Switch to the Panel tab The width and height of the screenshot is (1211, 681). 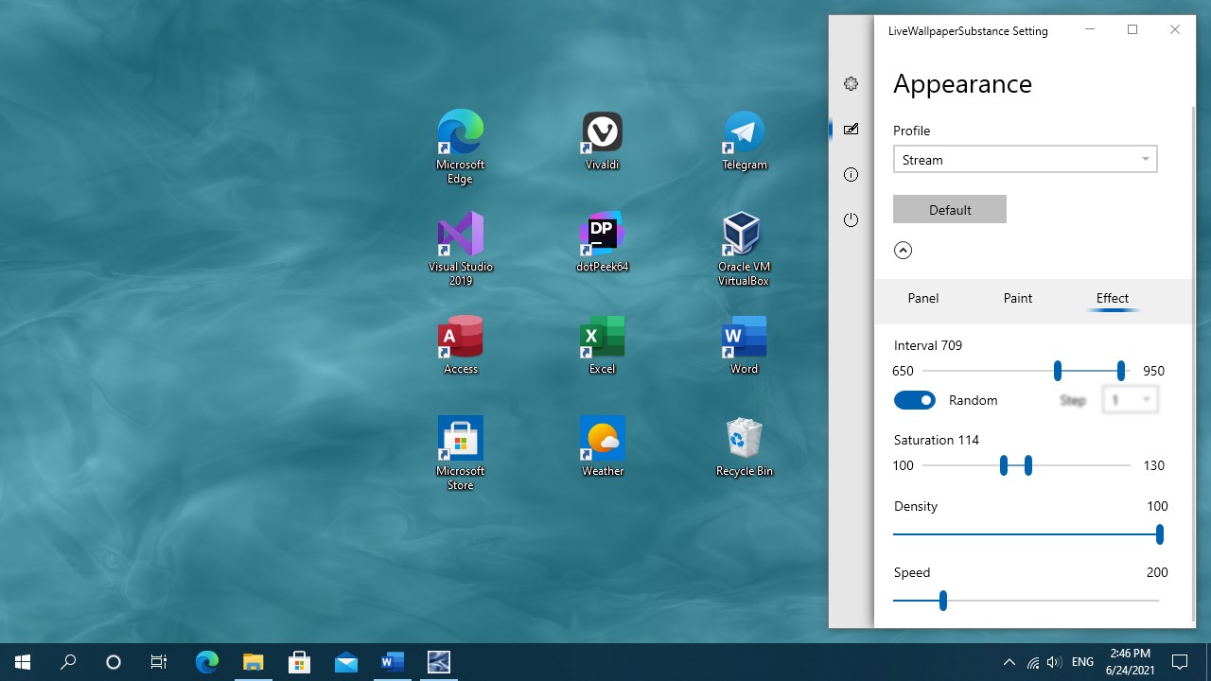[x=922, y=298]
